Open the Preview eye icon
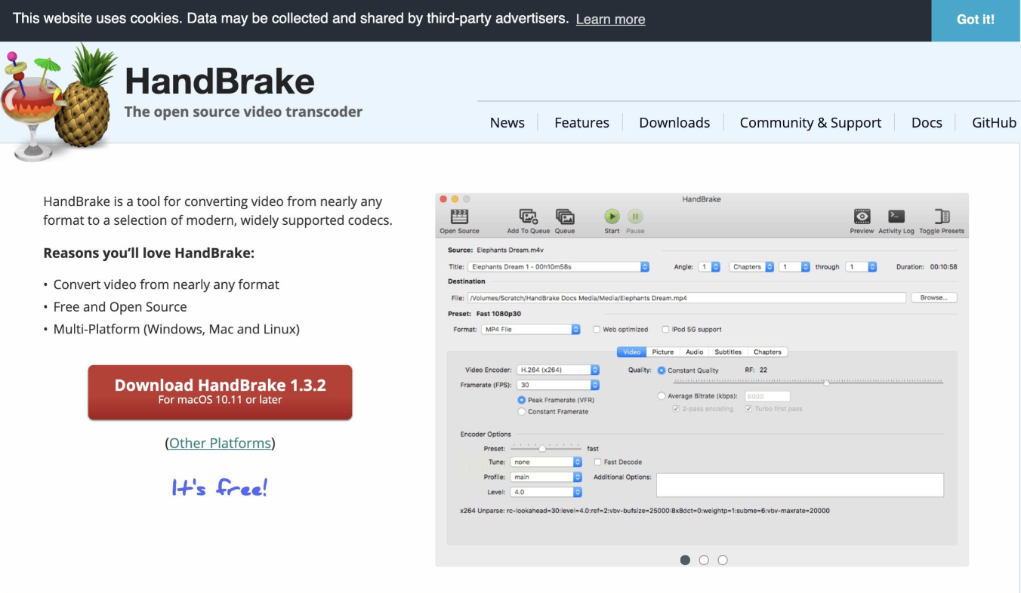 (x=862, y=217)
